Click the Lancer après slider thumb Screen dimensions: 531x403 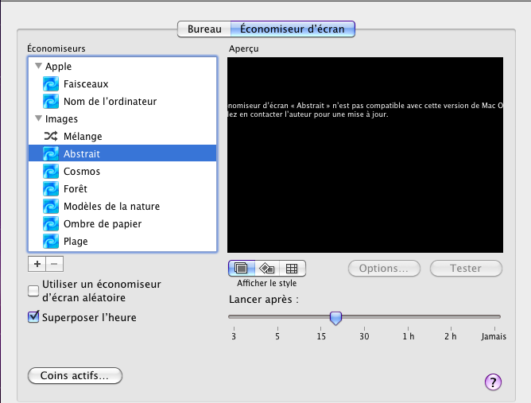(x=335, y=318)
